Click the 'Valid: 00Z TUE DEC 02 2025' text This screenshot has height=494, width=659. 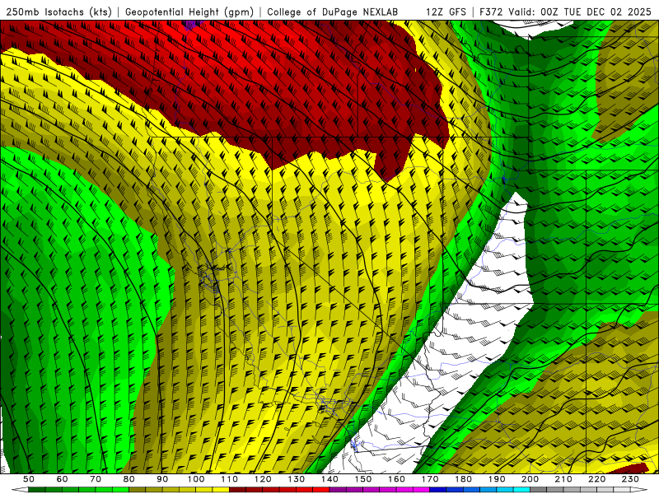[580, 12]
